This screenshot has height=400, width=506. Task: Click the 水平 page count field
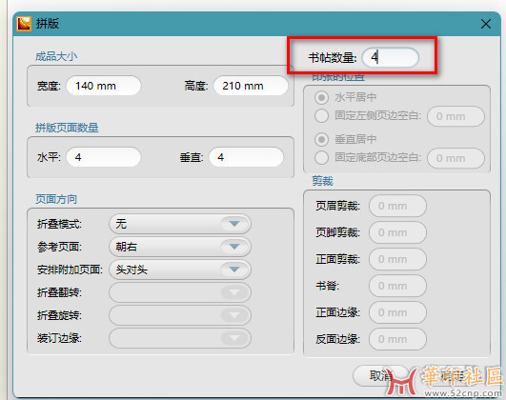coord(104,157)
